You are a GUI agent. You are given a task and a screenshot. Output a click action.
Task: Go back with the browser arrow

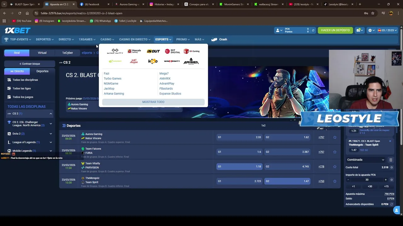click(x=4, y=13)
